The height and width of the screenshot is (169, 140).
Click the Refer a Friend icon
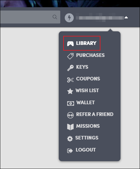coord(70,115)
